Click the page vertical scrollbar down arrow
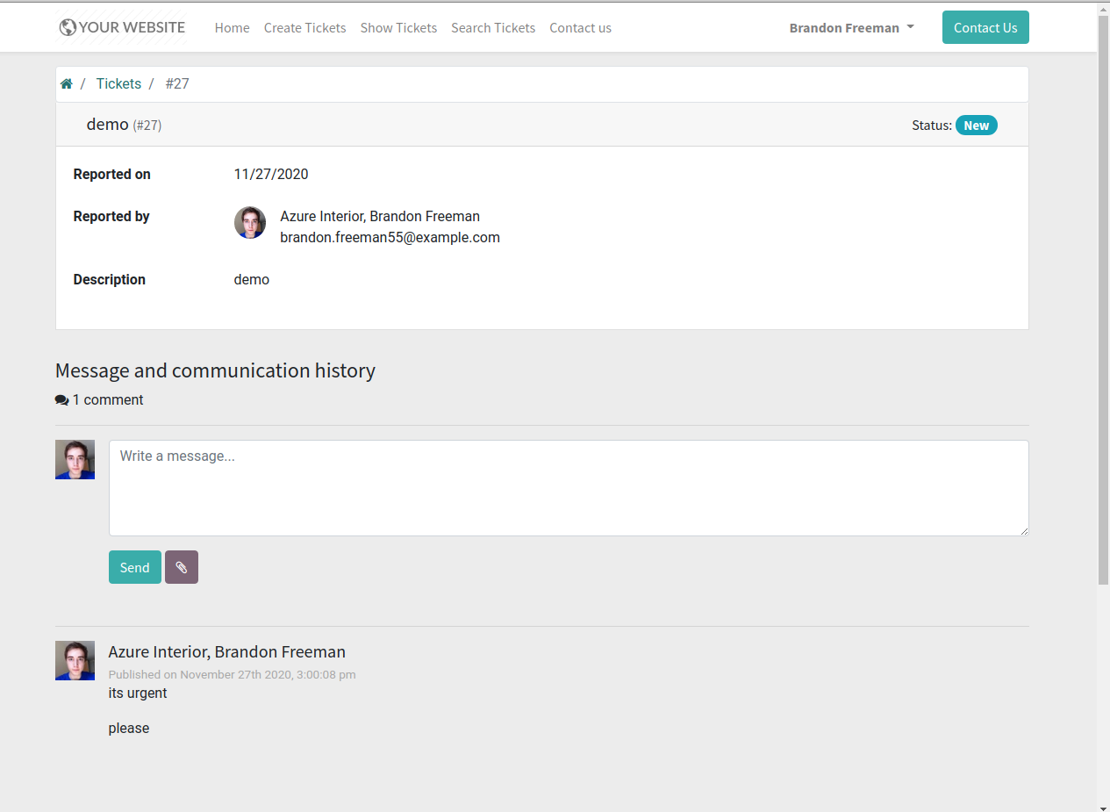1110x812 pixels. 1103,807
